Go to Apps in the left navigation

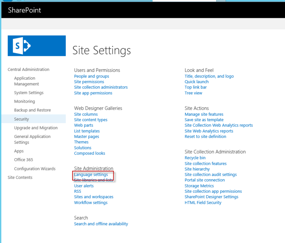pyautogui.click(x=19, y=151)
